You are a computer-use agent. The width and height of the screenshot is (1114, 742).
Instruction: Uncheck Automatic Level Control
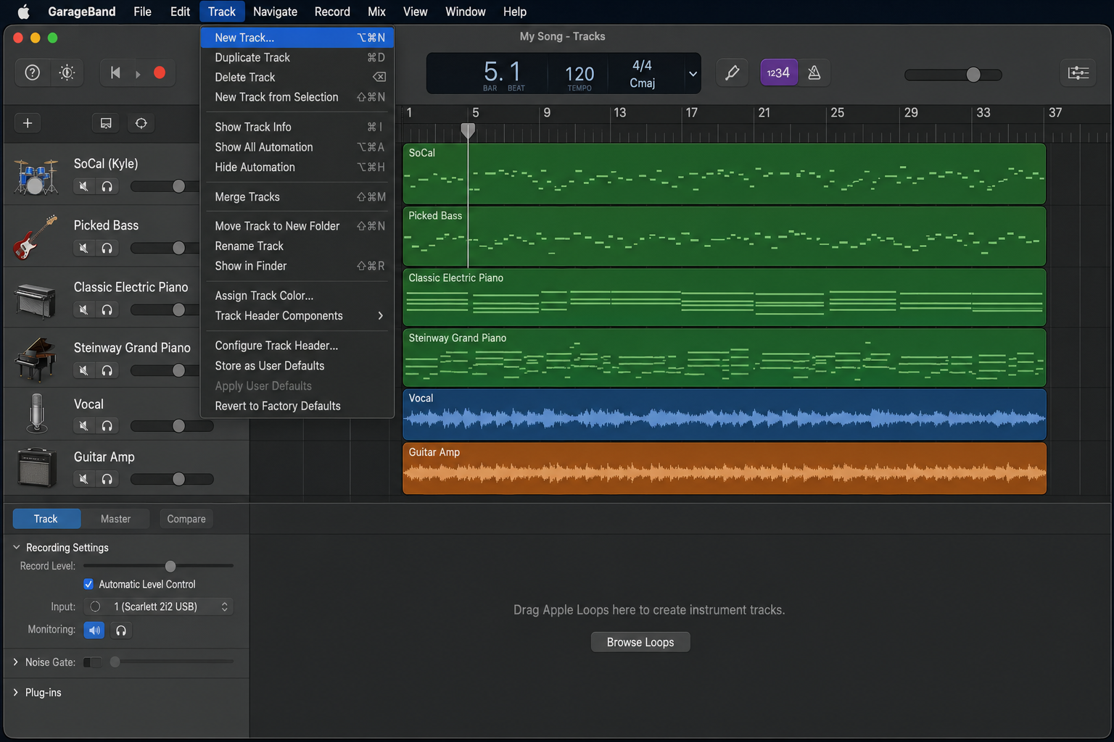[x=88, y=584]
